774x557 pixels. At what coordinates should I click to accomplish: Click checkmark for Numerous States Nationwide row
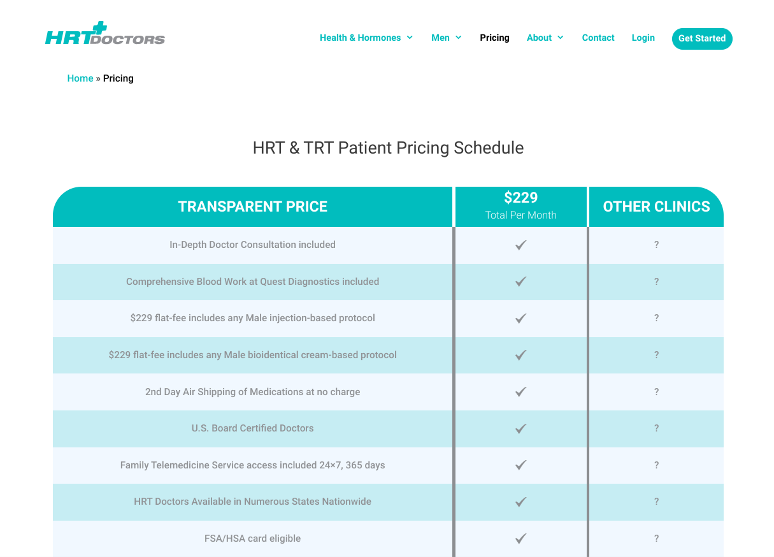coord(520,502)
